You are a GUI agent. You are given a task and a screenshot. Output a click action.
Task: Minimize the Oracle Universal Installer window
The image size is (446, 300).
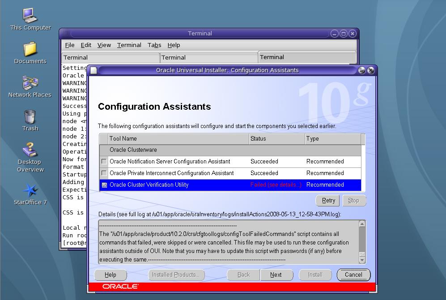[x=361, y=70]
